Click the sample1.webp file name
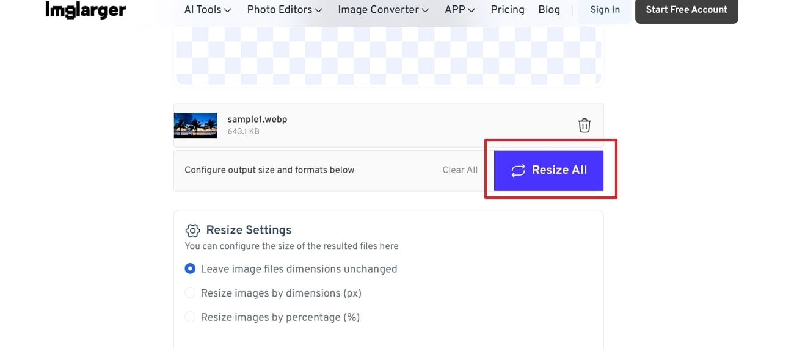794x349 pixels. (x=257, y=120)
